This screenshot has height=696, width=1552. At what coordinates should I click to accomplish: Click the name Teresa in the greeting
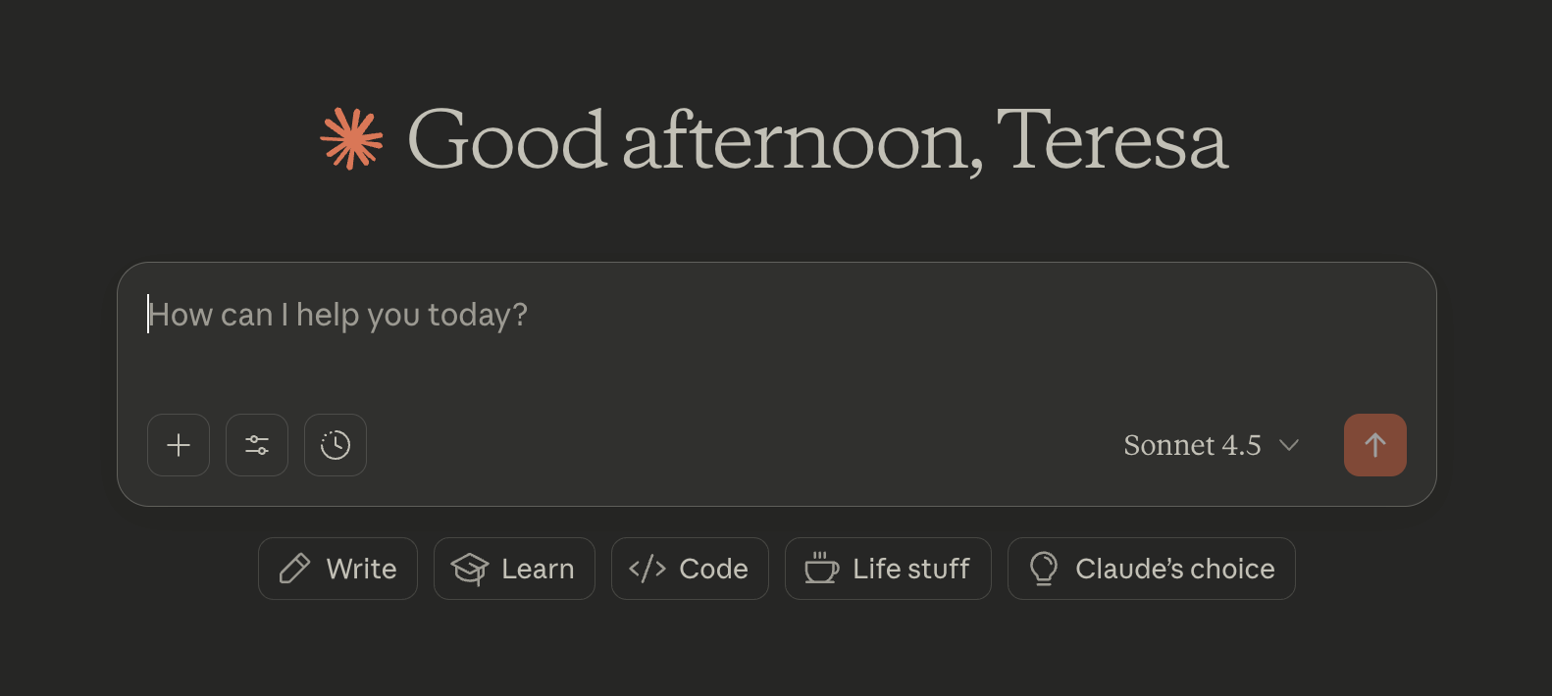click(1112, 141)
